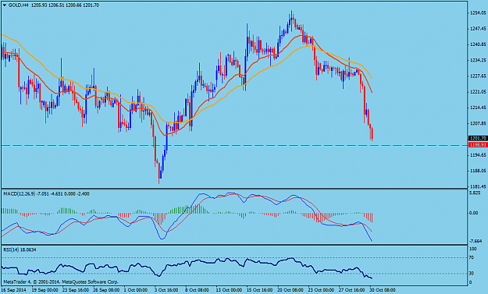Screen dimensions: 488x294
Task: Click the 1214.45 price axis label
Action: click(479, 108)
